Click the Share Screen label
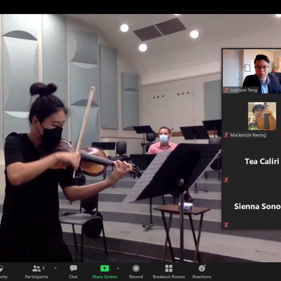This screenshot has width=281, height=281. point(105,277)
